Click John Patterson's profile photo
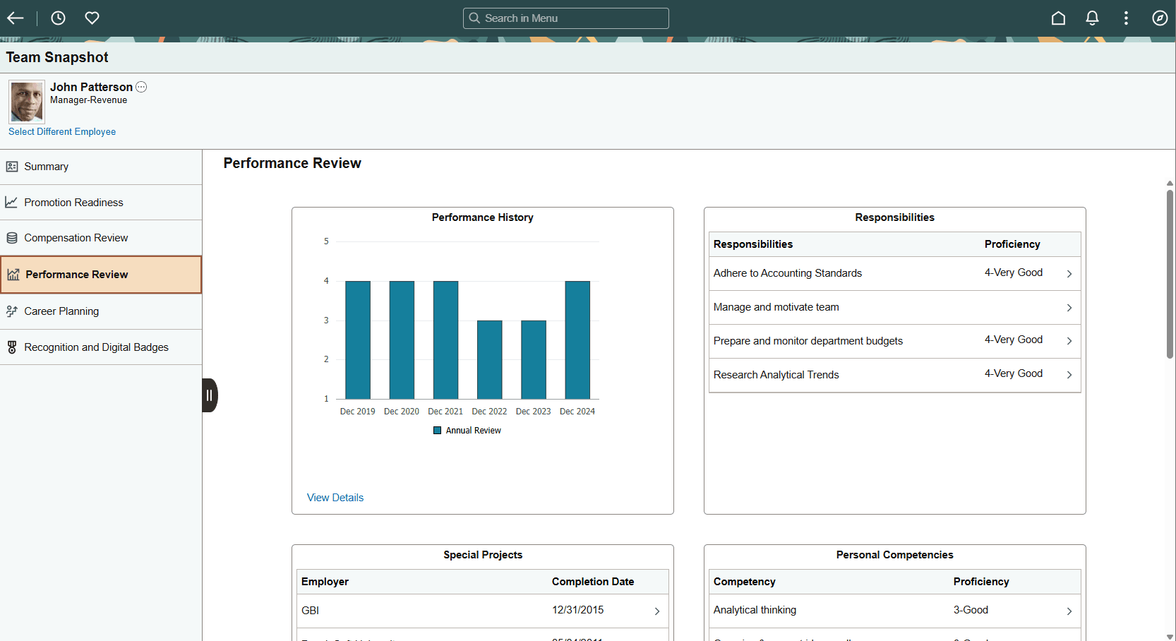The image size is (1176, 641). (x=27, y=102)
